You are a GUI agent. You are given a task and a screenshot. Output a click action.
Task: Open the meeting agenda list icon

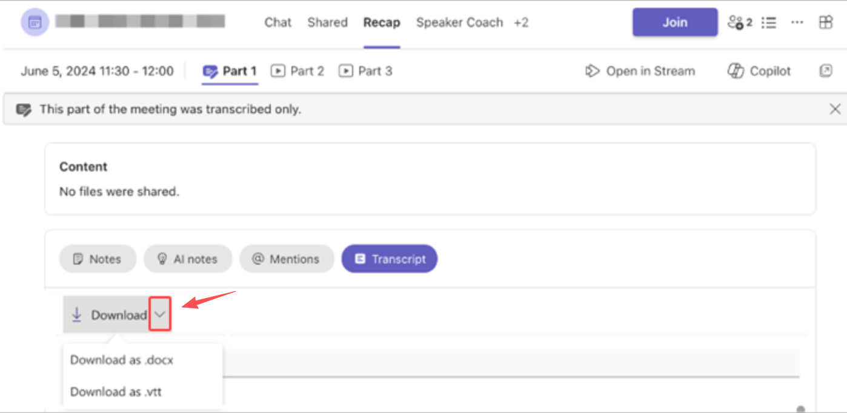[x=768, y=22]
